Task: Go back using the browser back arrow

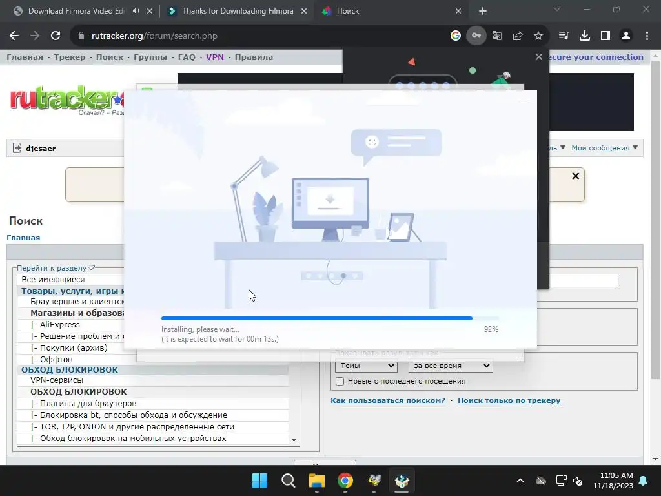Action: [x=14, y=36]
